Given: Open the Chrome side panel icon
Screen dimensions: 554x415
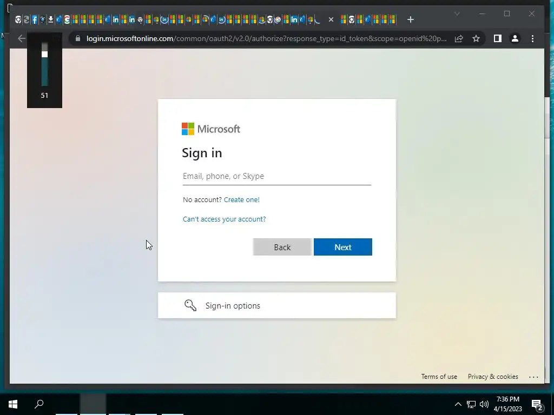Looking at the screenshot, I should 498,38.
